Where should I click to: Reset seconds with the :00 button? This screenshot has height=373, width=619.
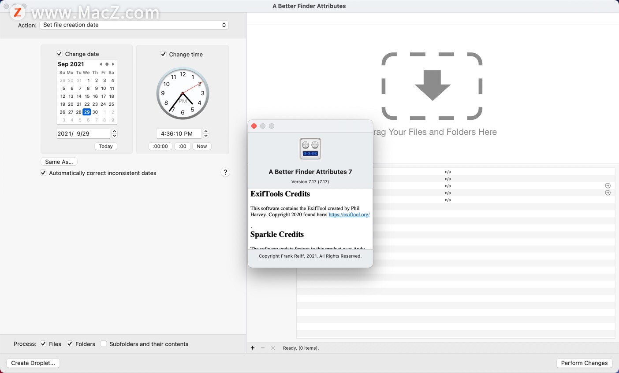click(x=183, y=146)
